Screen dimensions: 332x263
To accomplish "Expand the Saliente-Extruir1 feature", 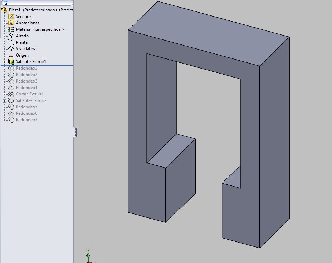I will tap(4, 62).
